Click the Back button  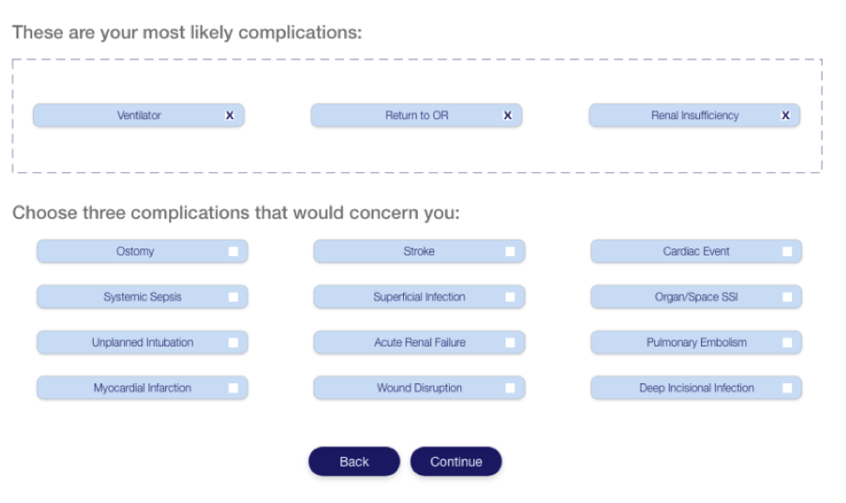click(x=354, y=461)
